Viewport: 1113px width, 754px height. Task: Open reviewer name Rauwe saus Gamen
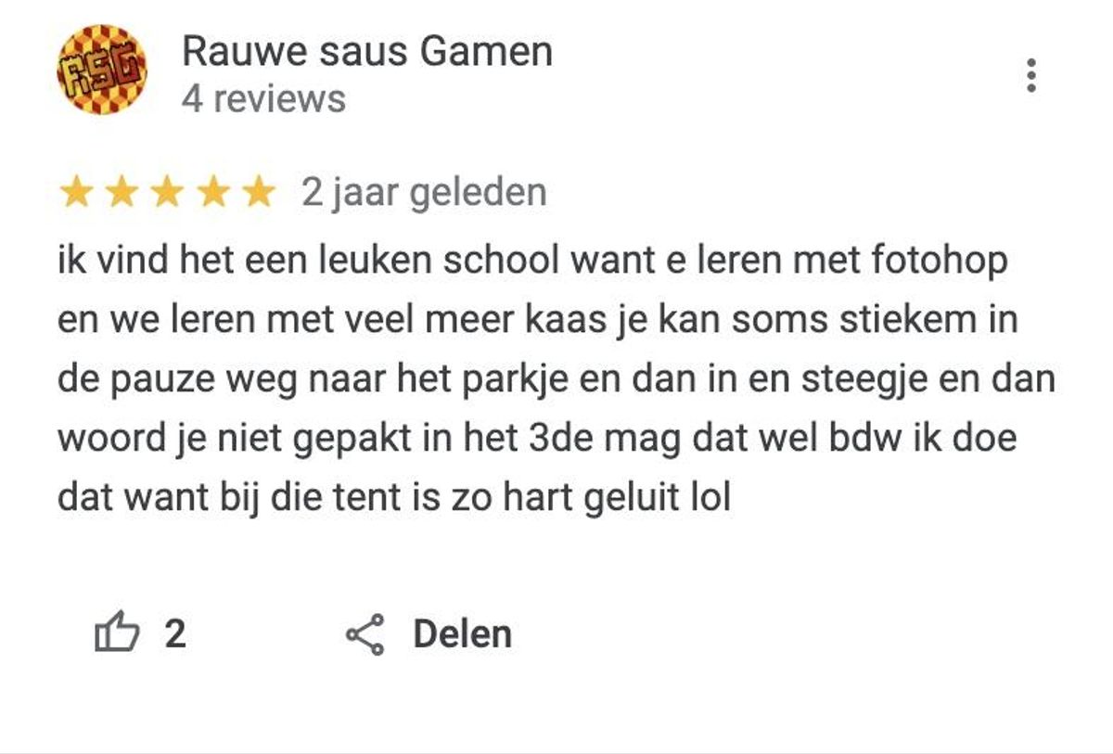tap(367, 51)
